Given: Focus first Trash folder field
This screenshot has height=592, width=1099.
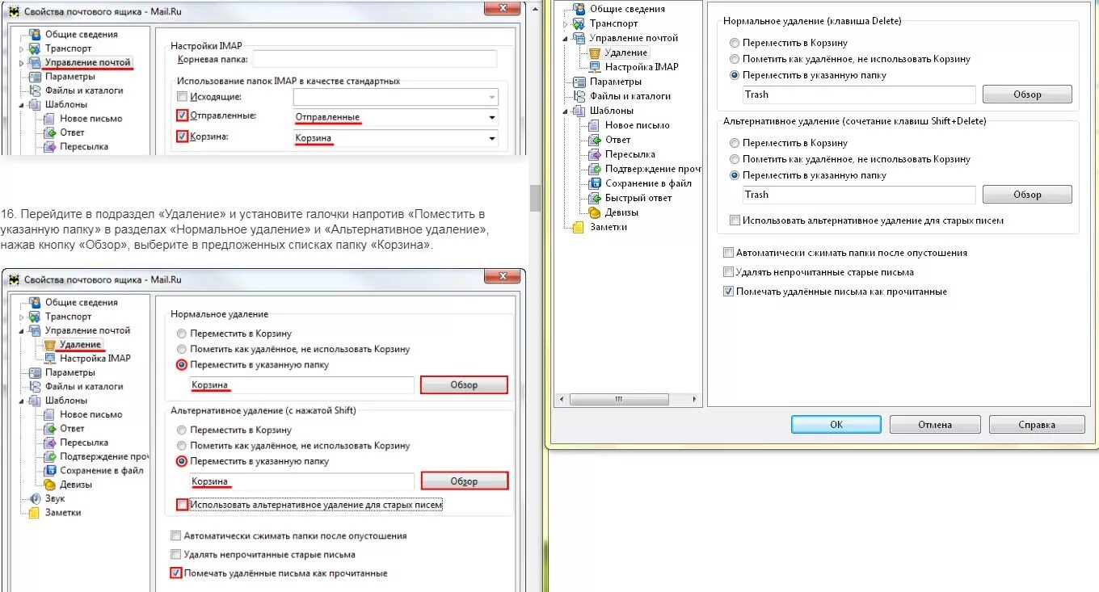Looking at the screenshot, I should pos(859,94).
